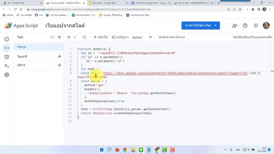Reload the current page
Screen dimensions: 274x154
(15, 9)
